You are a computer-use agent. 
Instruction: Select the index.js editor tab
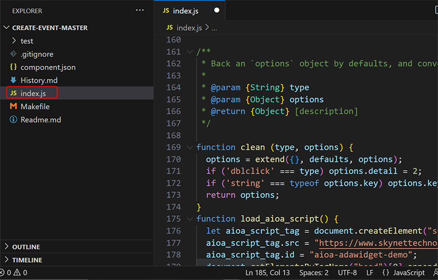coord(186,10)
